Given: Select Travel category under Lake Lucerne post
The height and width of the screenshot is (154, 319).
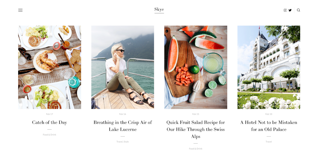Looking at the screenshot, I should pos(119,142).
